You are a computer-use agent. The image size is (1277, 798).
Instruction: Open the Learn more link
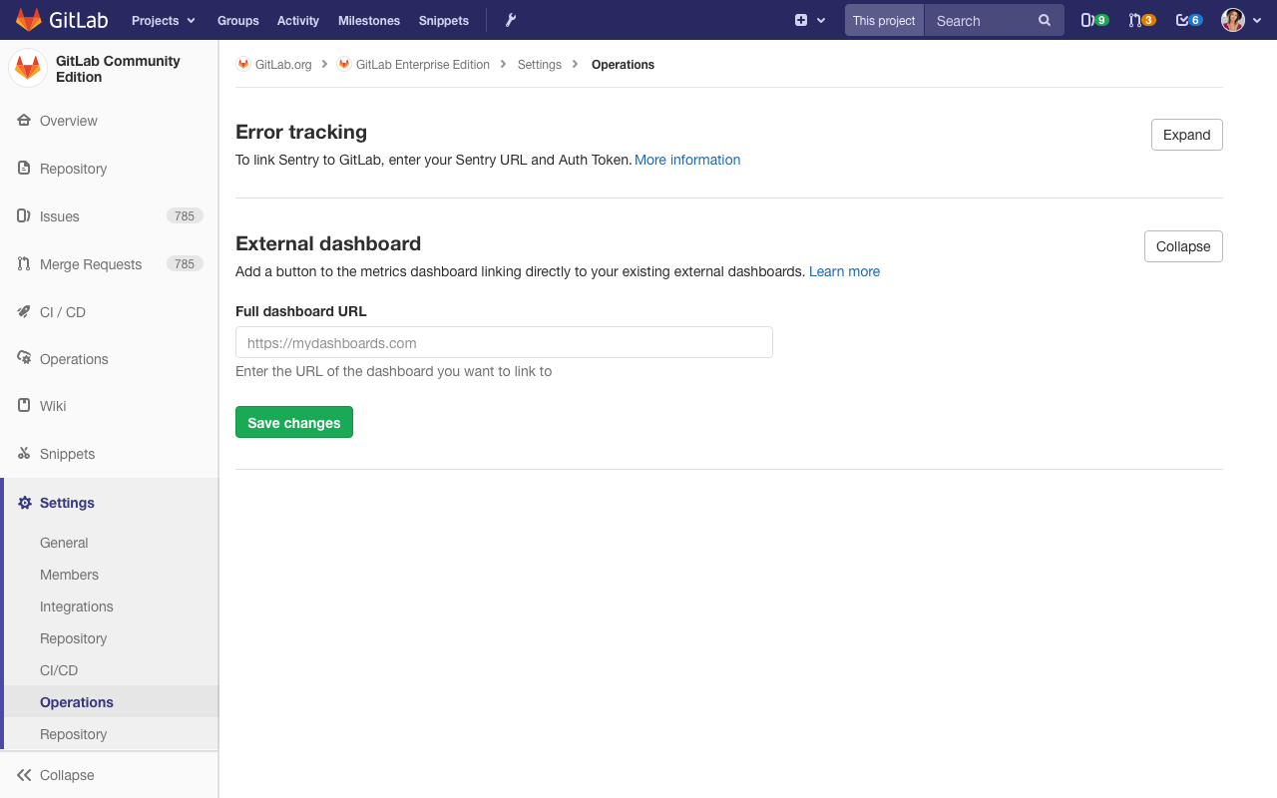(x=844, y=271)
